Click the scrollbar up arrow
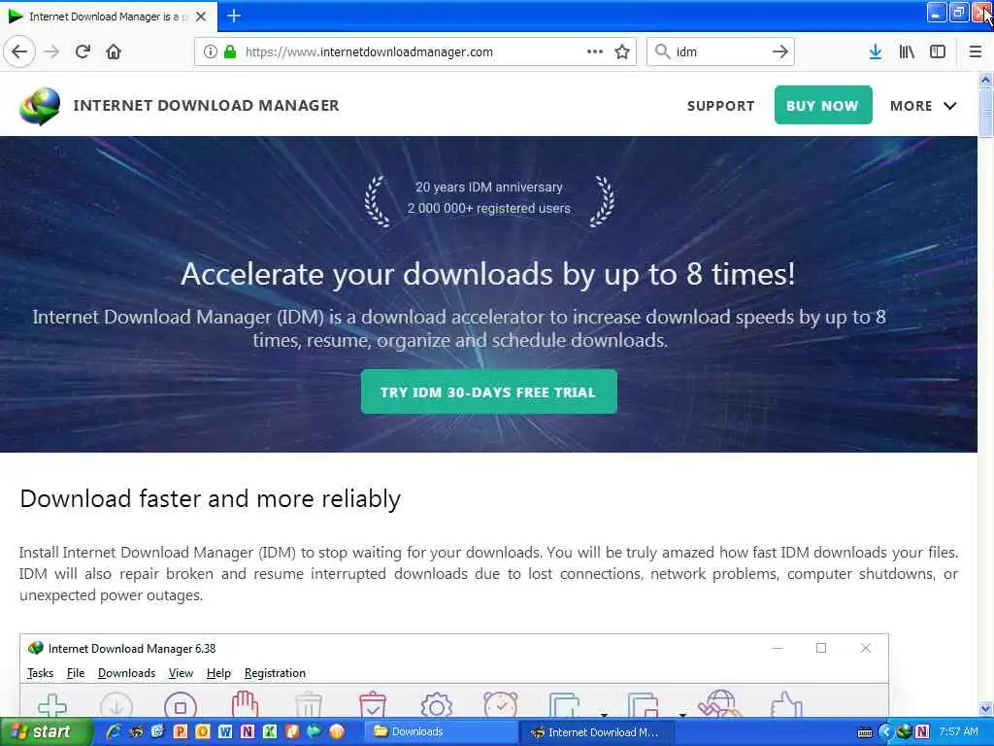The width and height of the screenshot is (994, 746). coord(985,80)
